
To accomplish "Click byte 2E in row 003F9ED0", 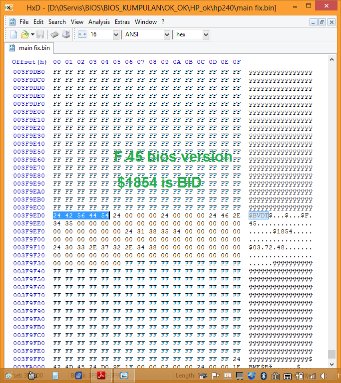I will point(237,215).
